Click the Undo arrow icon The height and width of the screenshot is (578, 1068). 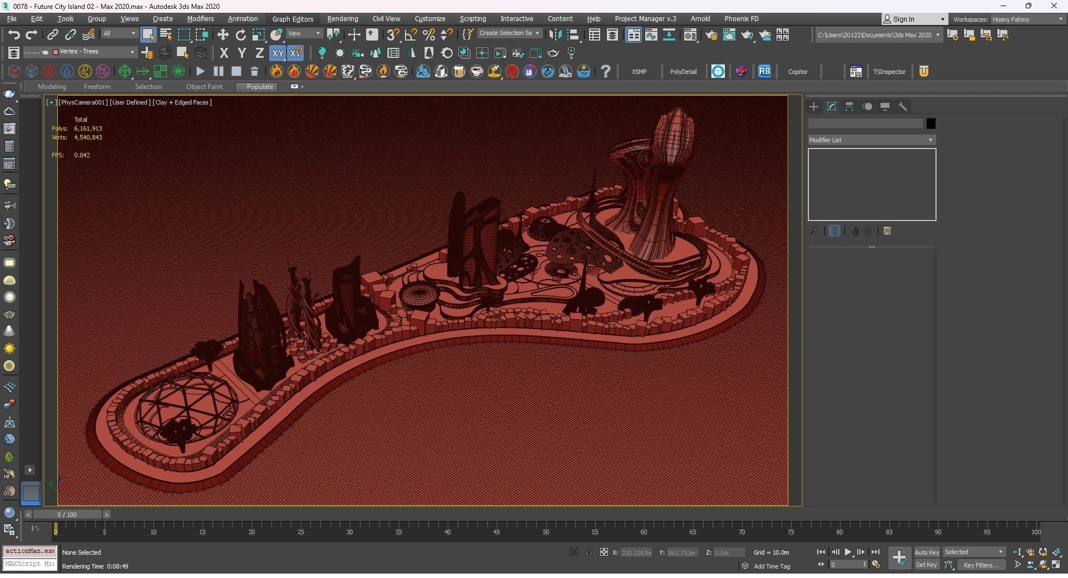tap(14, 35)
